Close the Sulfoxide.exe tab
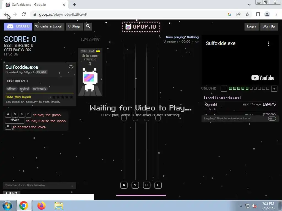 [64, 5]
